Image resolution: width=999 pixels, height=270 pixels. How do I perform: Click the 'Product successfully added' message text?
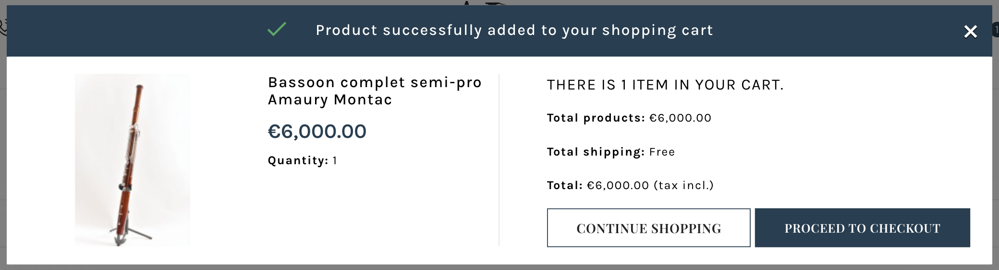pyautogui.click(x=514, y=30)
